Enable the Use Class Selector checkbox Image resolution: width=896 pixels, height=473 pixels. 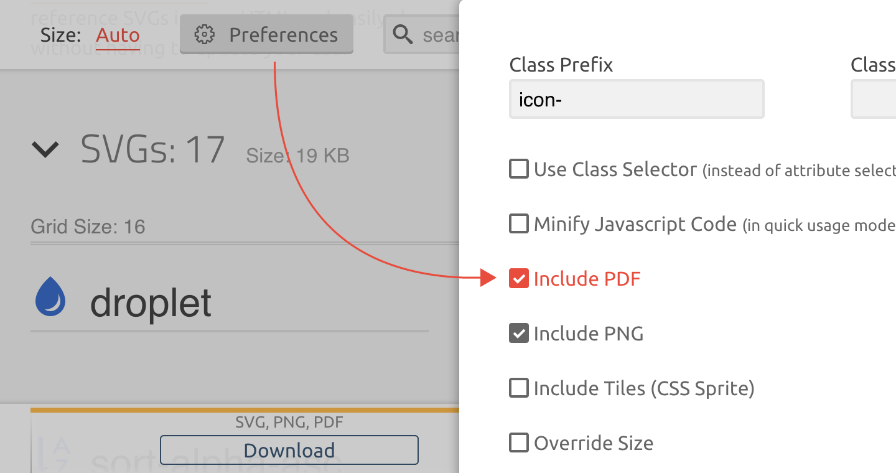coord(519,169)
